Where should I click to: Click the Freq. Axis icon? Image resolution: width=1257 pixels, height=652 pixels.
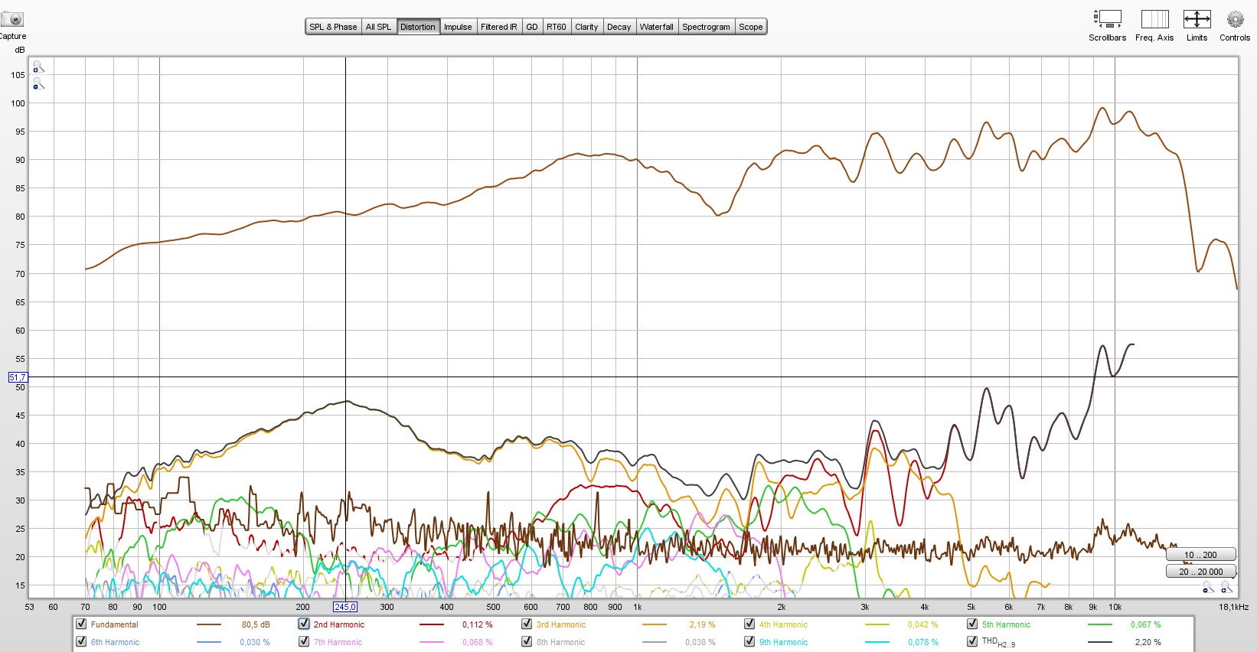(1154, 19)
